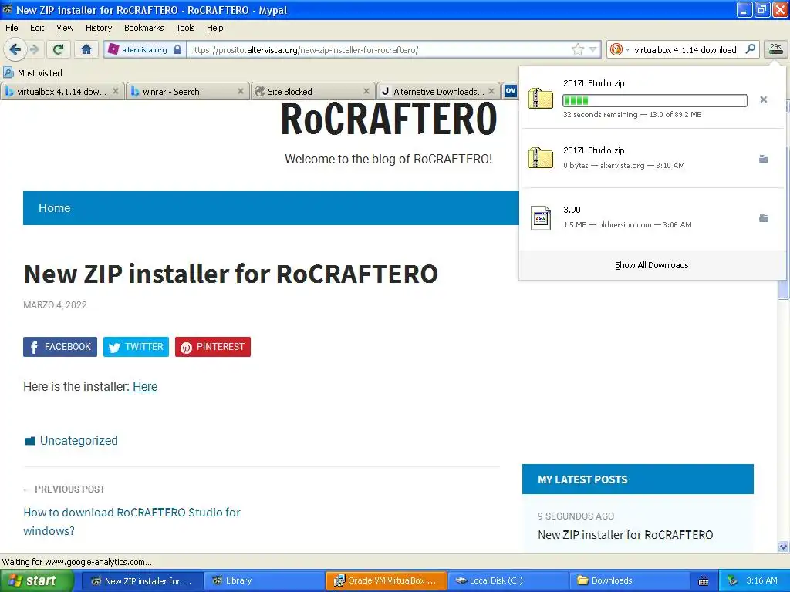Image resolution: width=790 pixels, height=592 pixels.
Task: Open containing folder for 0 bytes 2017L Studio.zip
Action: point(763,159)
